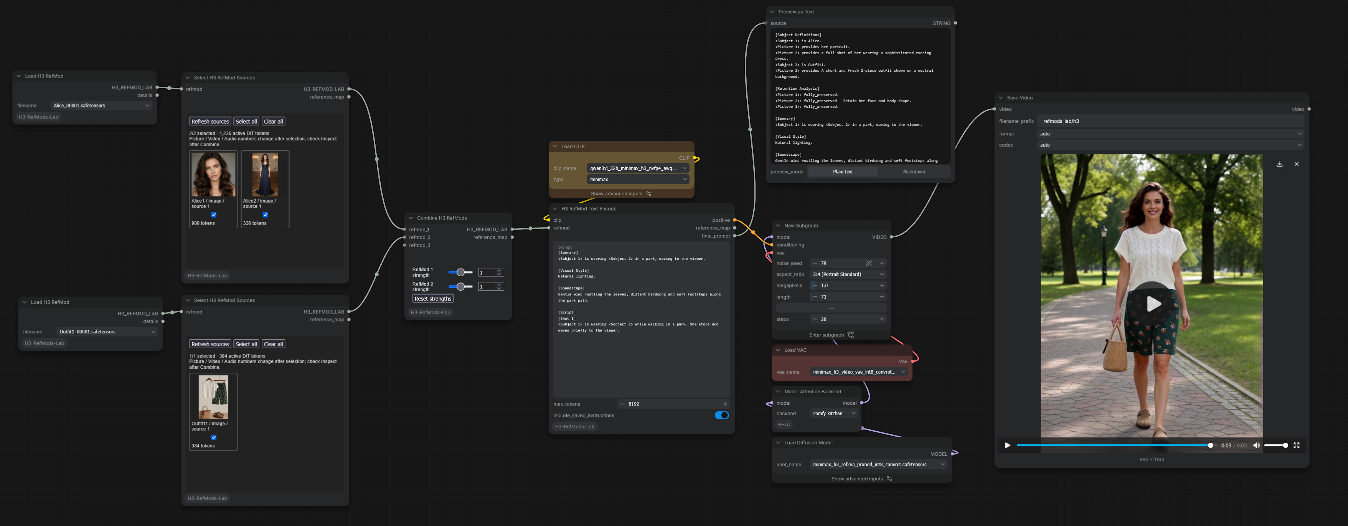Click Refresh sources in the top Select Sources node
The height and width of the screenshot is (526, 1348).
tap(210, 121)
